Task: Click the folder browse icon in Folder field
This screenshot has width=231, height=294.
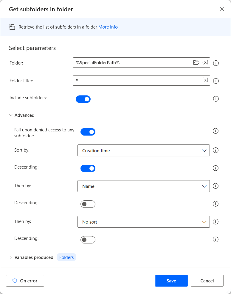Action: tap(196, 62)
